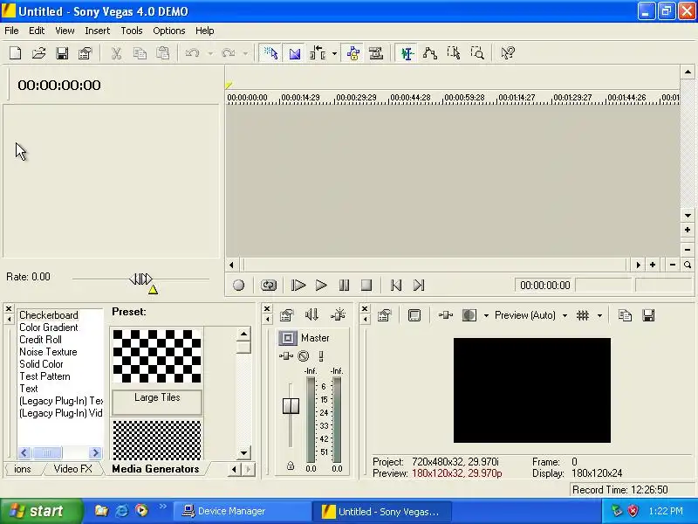Open the Edit menu

coord(37,31)
